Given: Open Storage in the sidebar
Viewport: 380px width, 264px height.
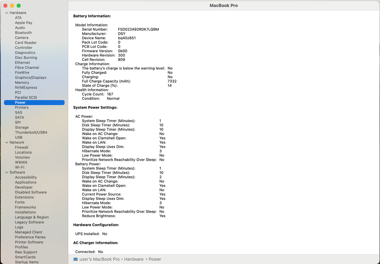Looking at the screenshot, I should click(22, 127).
